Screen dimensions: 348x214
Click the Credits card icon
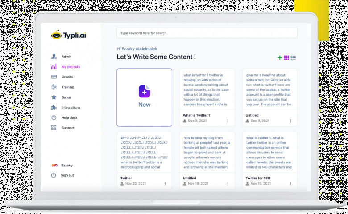[54, 77]
